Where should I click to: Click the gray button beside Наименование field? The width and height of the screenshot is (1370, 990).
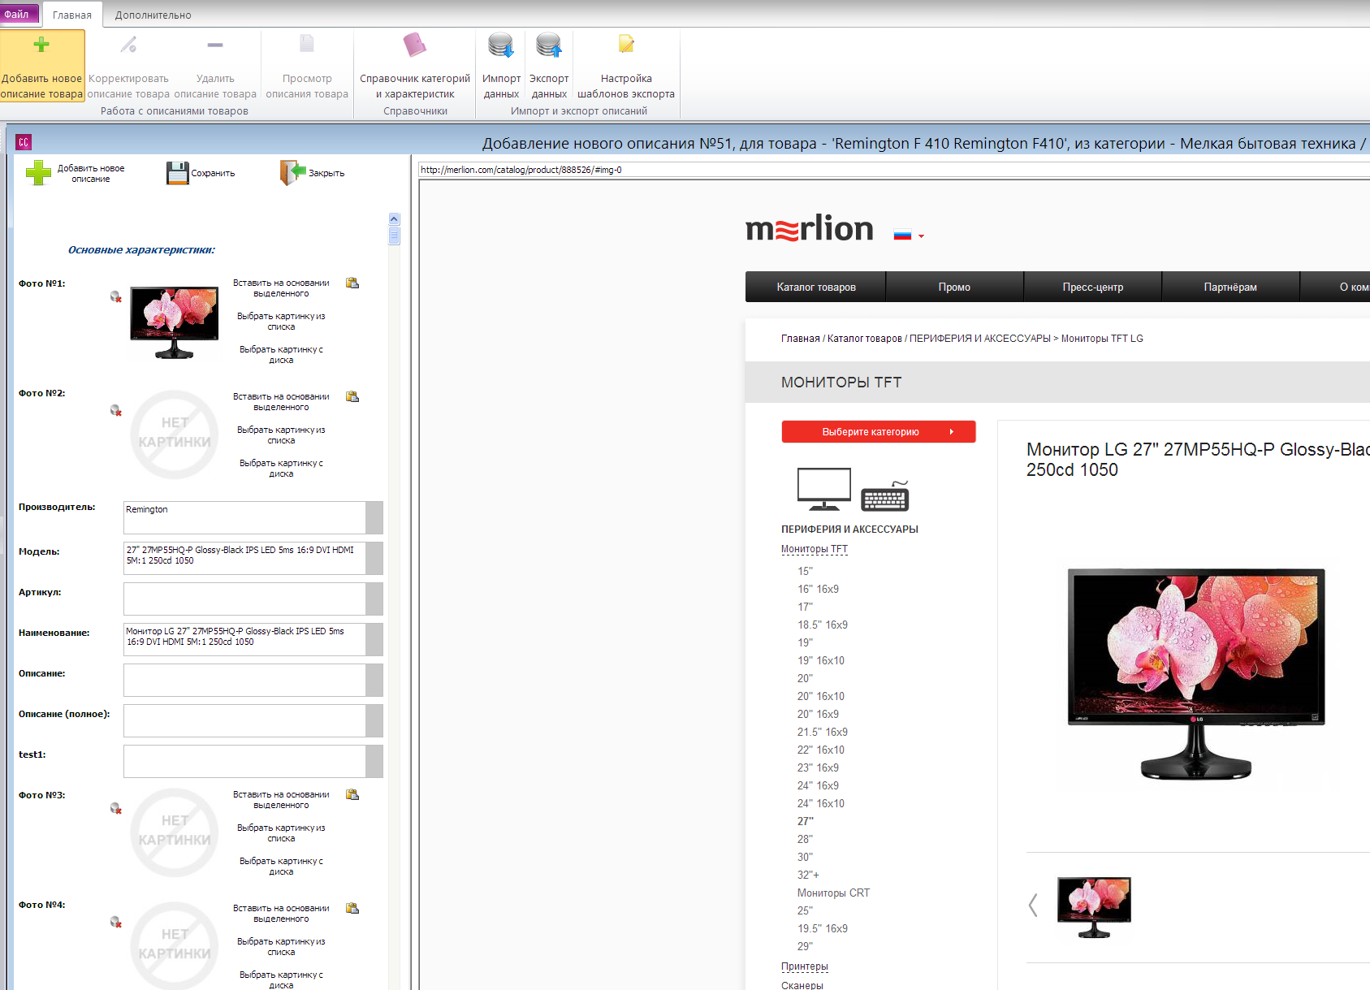pos(374,639)
